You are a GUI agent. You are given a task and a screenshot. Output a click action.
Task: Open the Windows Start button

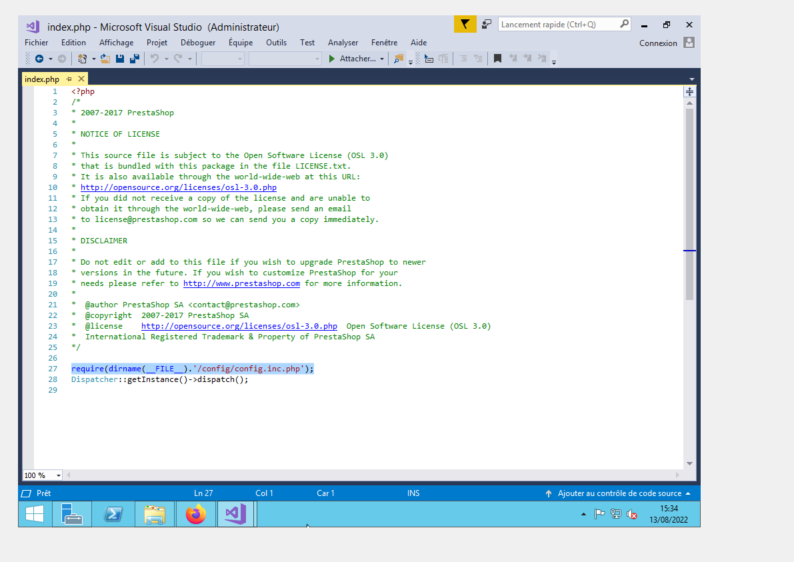[x=35, y=514]
